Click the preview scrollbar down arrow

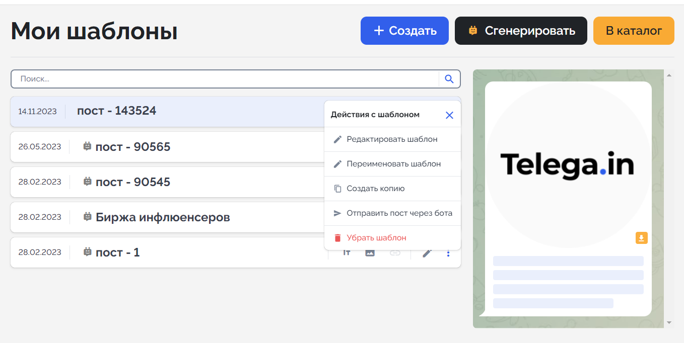[x=669, y=322]
